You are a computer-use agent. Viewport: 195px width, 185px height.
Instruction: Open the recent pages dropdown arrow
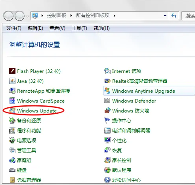coord(27,16)
